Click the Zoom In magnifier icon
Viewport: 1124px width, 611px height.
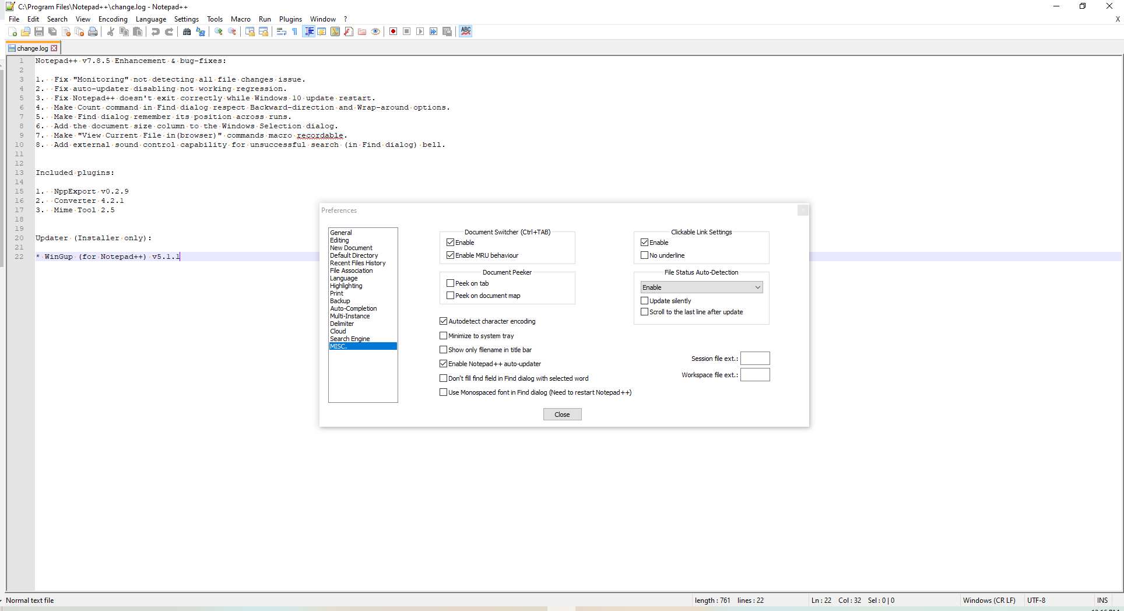tap(218, 31)
